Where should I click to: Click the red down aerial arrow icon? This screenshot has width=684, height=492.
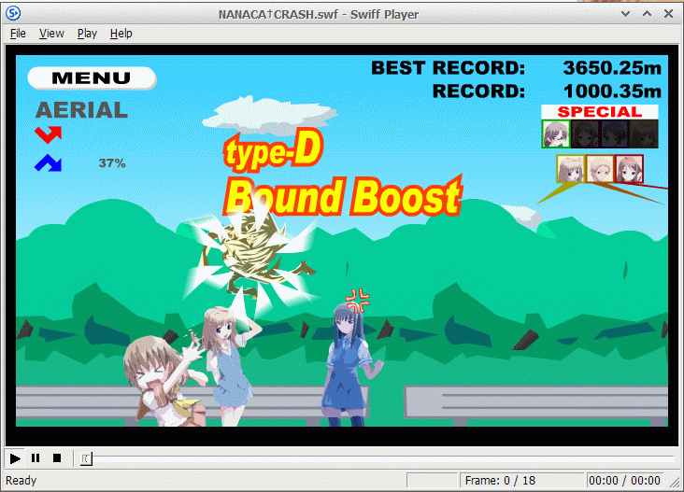48,134
